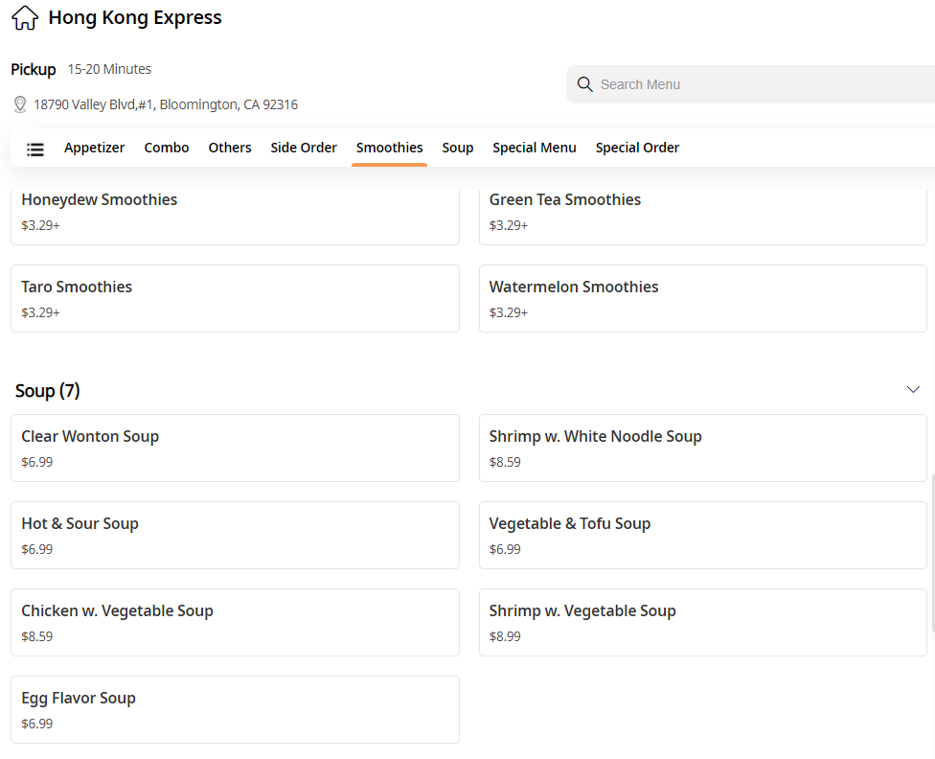
Task: Collapse the Soup section with the chevron
Action: (x=913, y=390)
